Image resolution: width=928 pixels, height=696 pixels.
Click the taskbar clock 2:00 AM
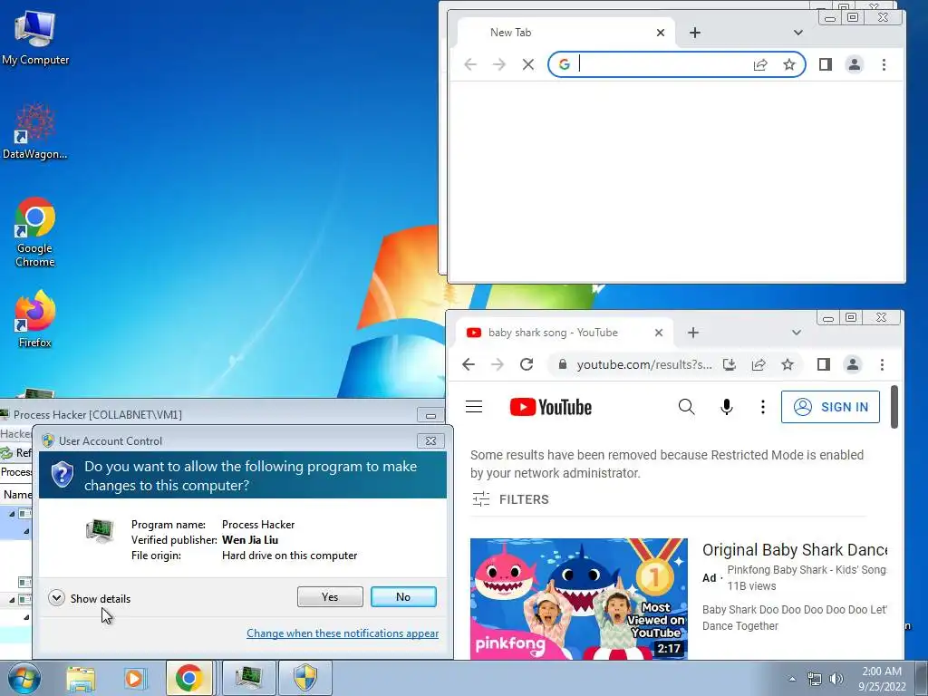(882, 678)
